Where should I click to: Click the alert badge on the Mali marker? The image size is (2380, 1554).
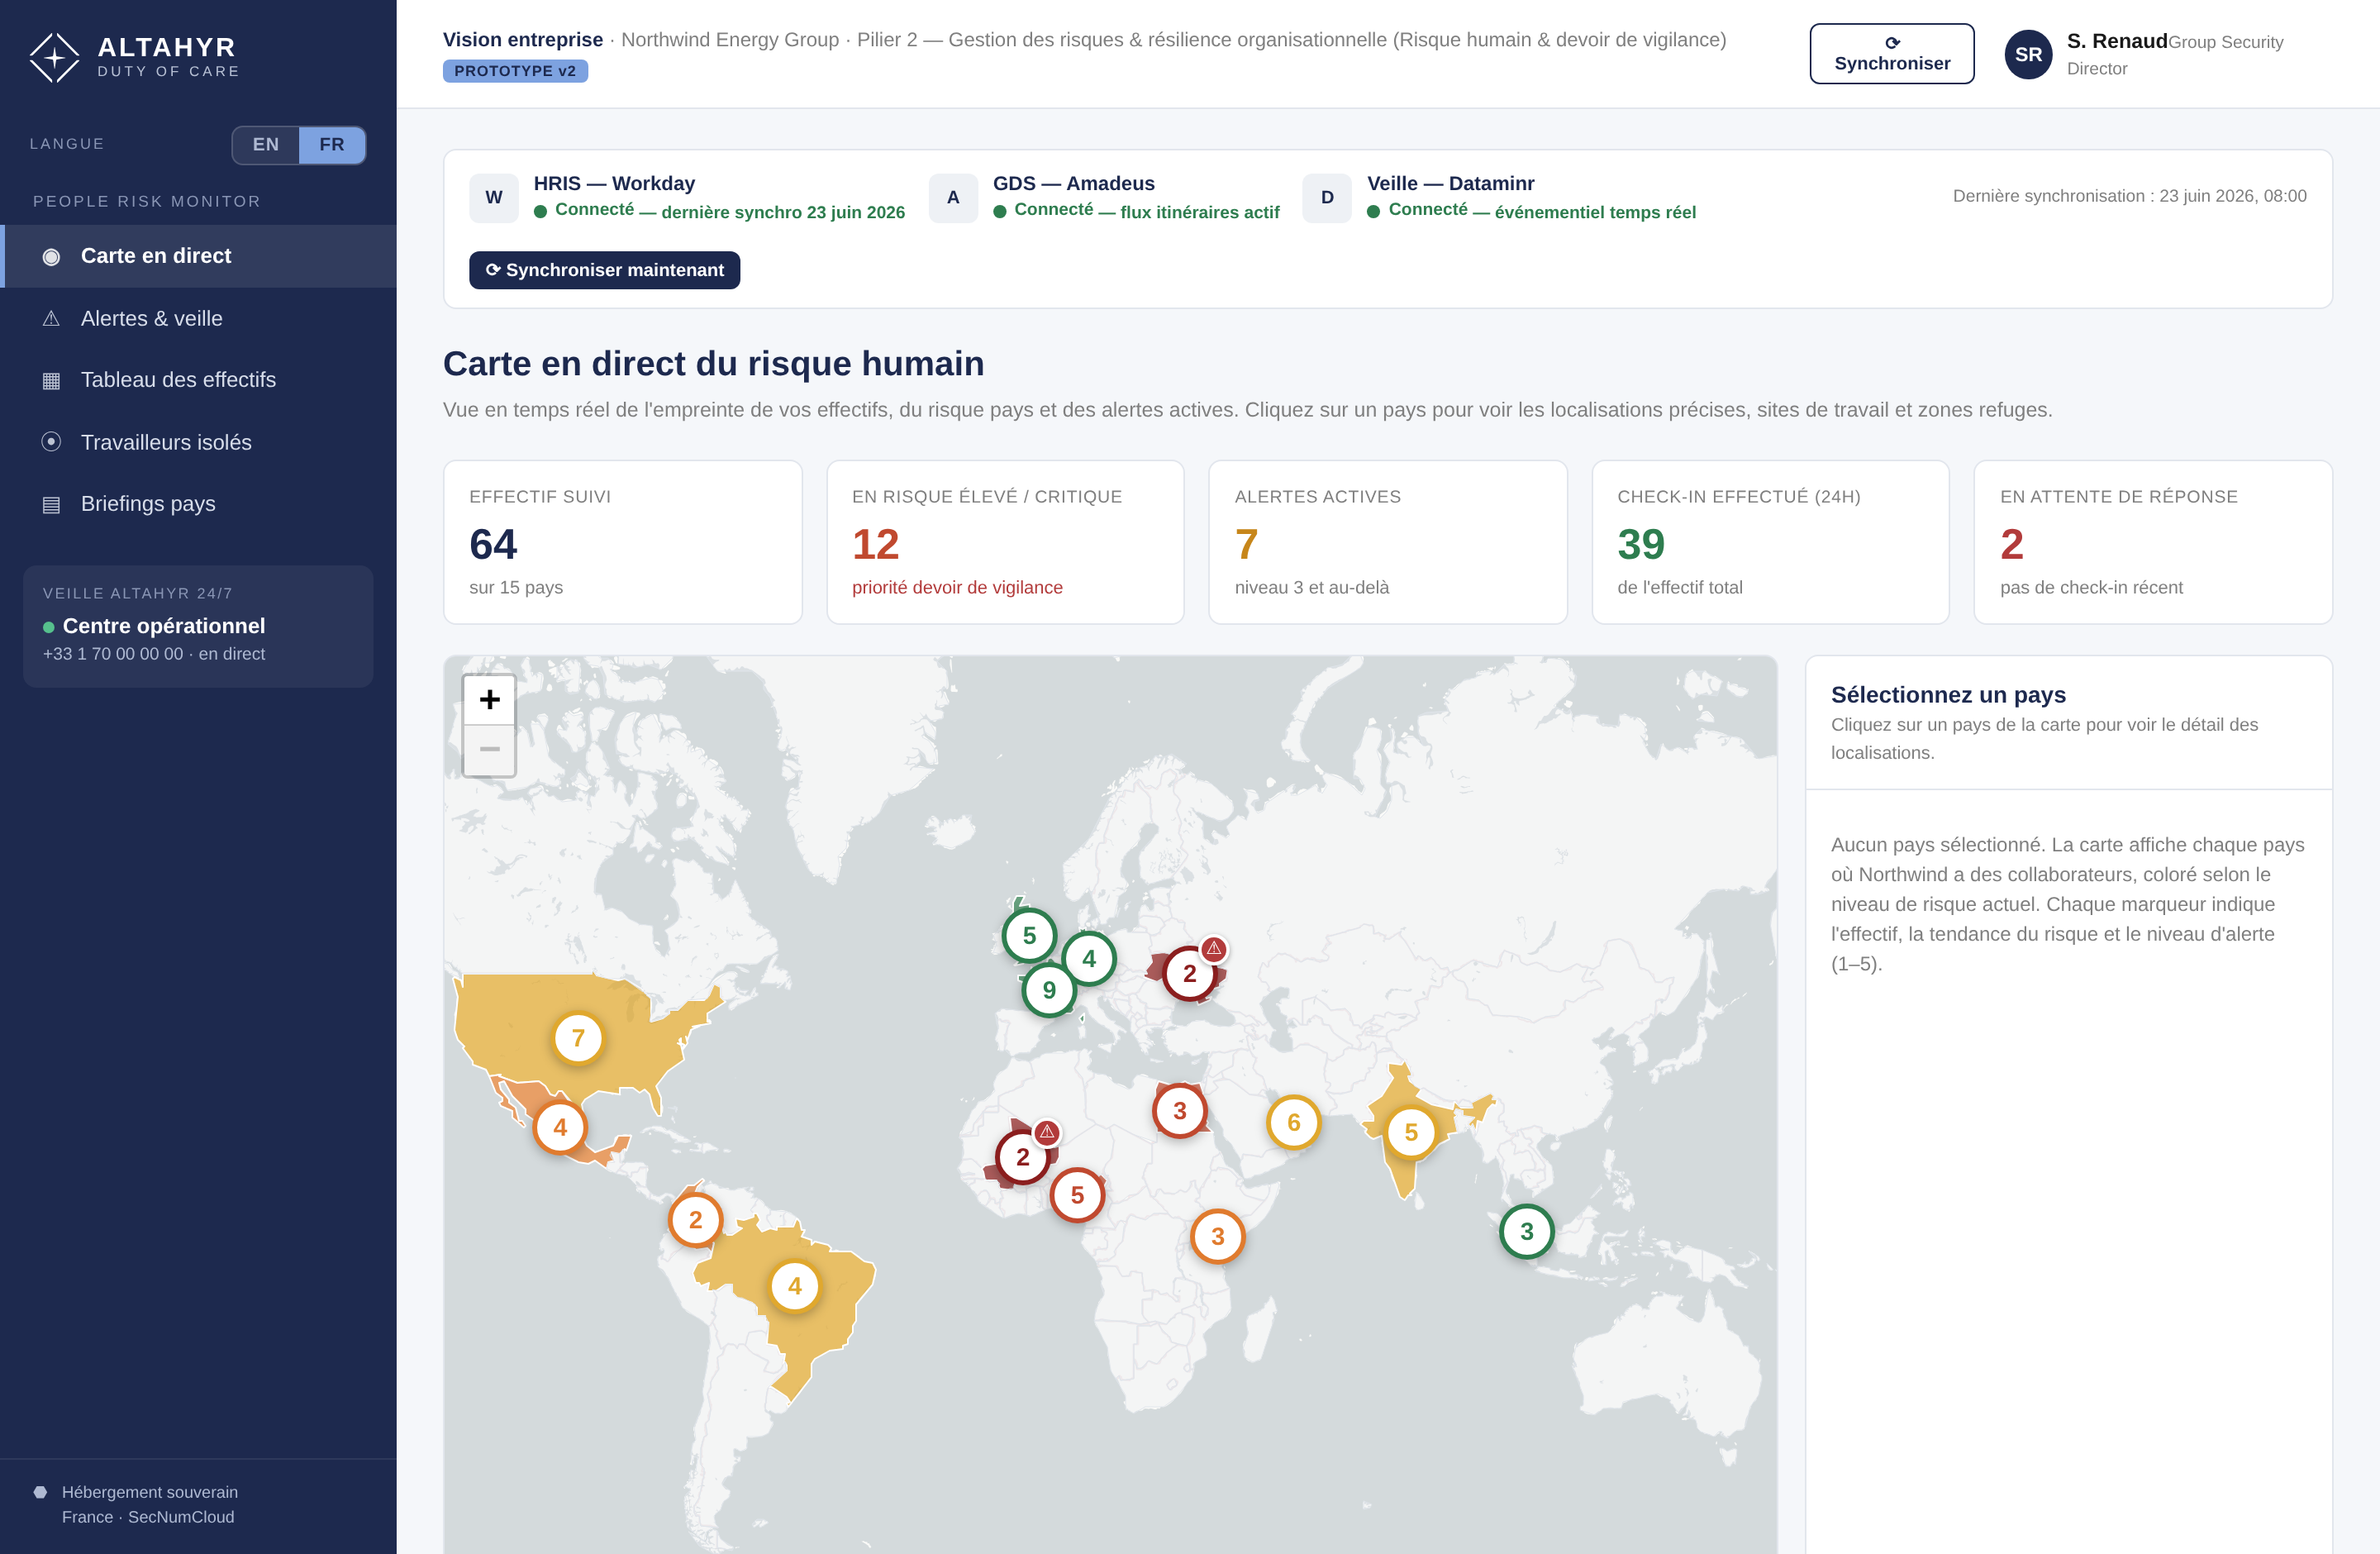(1047, 1132)
